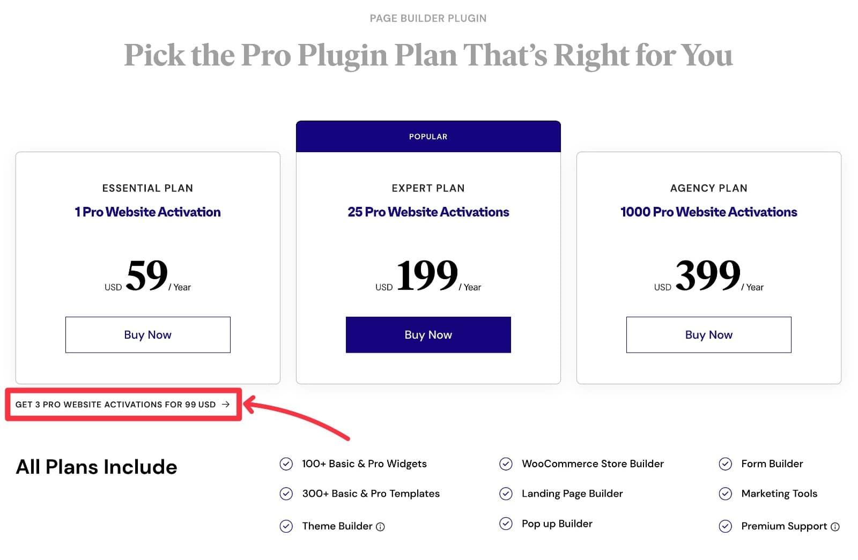This screenshot has width=858, height=560.
Task: Click the checkmark icon beside 100+ Basic & Pro Widgets
Action: (286, 464)
